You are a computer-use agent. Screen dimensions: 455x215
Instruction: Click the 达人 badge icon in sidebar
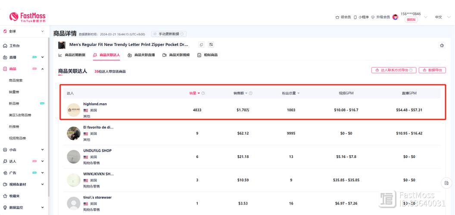coord(5,161)
